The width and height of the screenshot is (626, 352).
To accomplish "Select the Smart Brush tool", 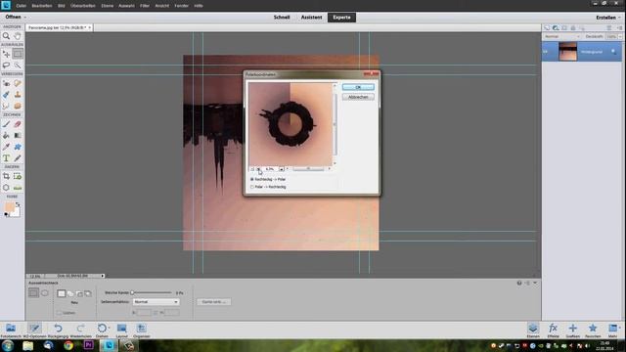I will (7, 95).
